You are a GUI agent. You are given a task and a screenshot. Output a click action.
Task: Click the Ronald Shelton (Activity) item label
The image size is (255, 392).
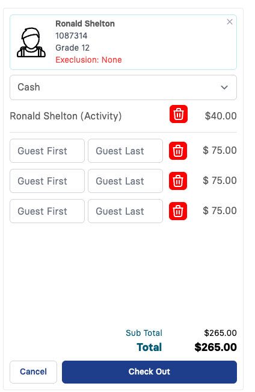[66, 116]
